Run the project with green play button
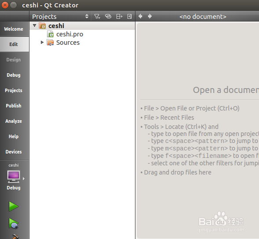259x239 pixels. coord(14,206)
